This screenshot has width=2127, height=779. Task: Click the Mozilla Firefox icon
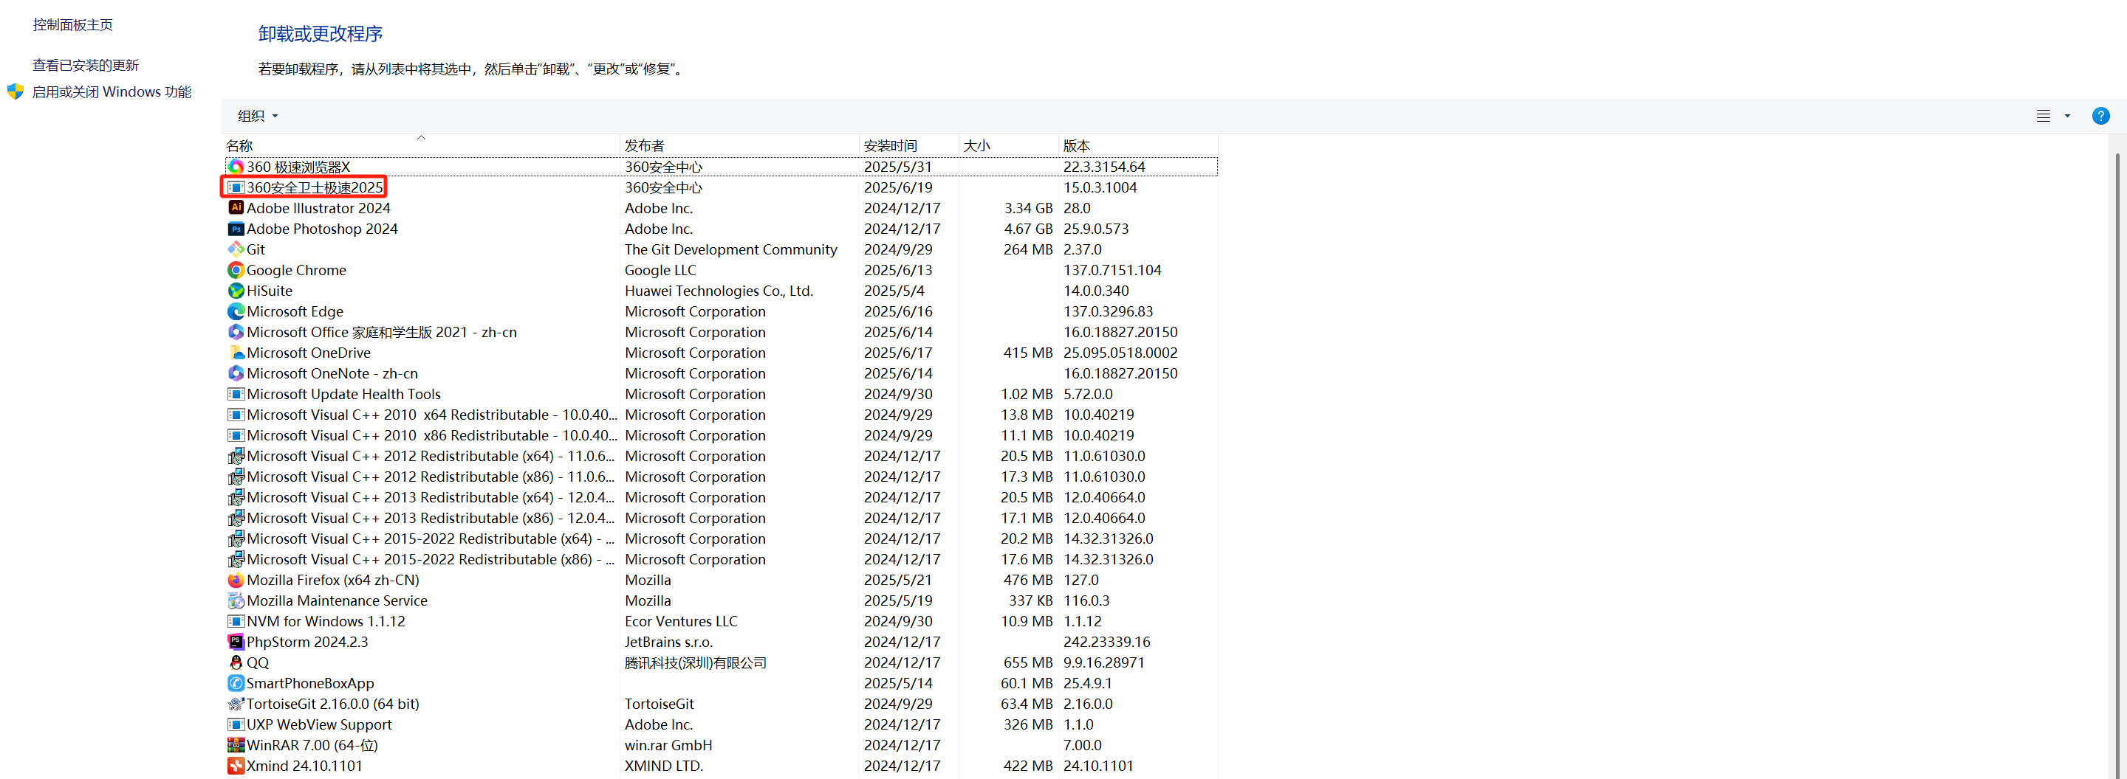pos(236,580)
